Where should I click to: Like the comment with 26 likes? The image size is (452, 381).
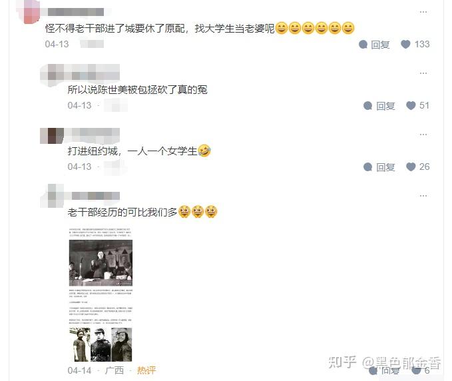pyautogui.click(x=411, y=167)
